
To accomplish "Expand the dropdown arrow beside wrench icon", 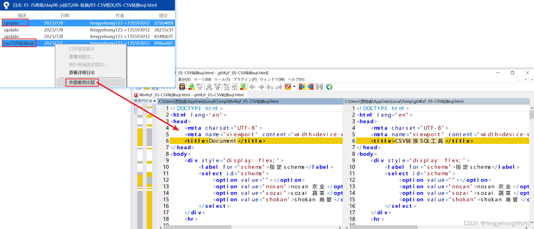I will tap(294, 87).
